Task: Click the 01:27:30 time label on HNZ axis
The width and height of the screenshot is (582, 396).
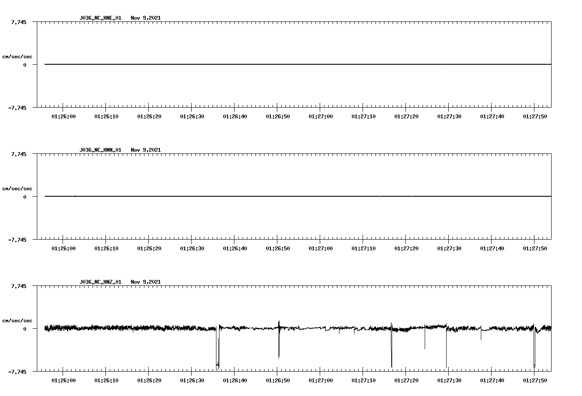Action: coord(449,381)
